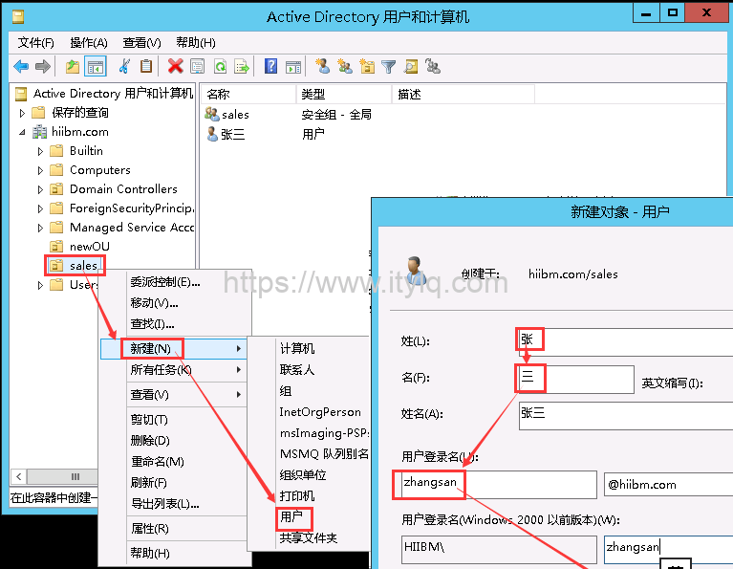This screenshot has width=733, height=569.
Task: Click the 姓(L) input field
Action: [625, 341]
